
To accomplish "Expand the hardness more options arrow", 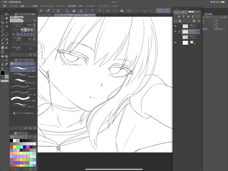I will pos(34,35).
